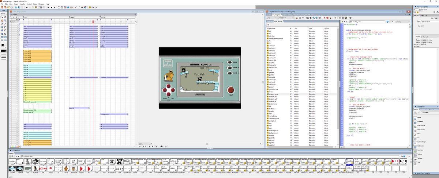
Task: Open the Insert menu
Action: pyautogui.click(x=16, y=4)
